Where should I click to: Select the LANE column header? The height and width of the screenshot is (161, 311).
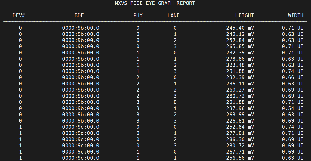pyautogui.click(x=174, y=15)
